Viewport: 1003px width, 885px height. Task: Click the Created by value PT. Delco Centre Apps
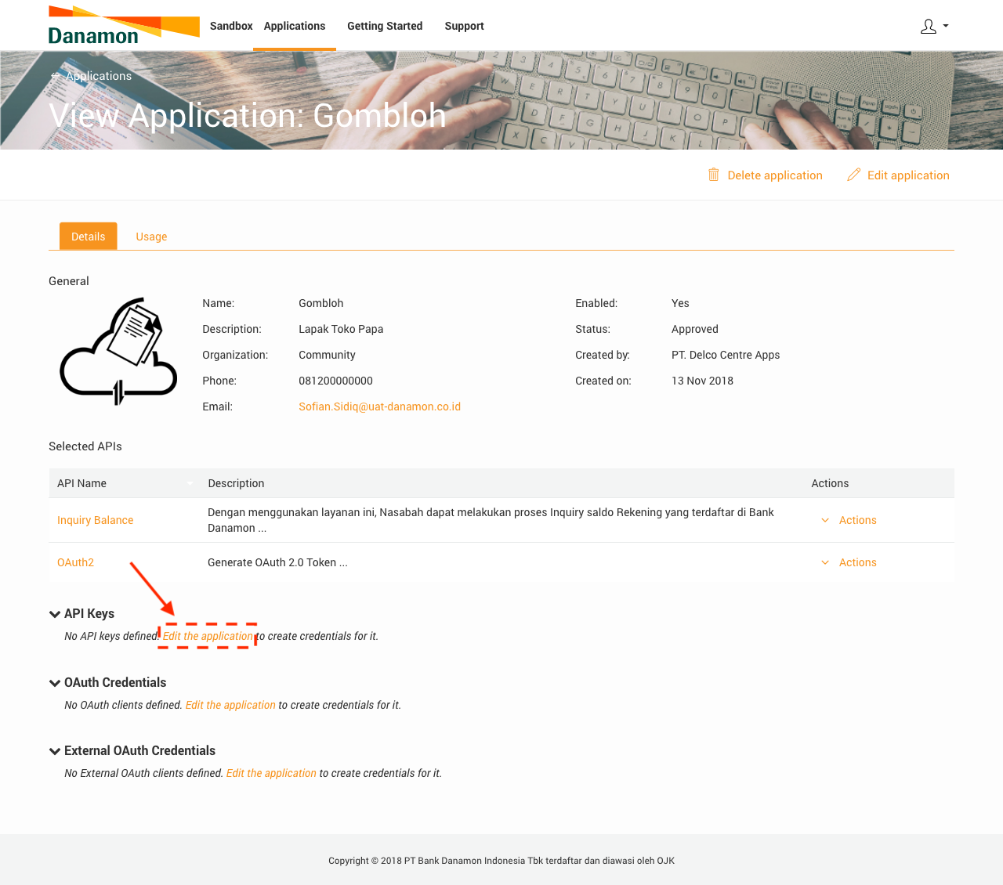tap(726, 355)
